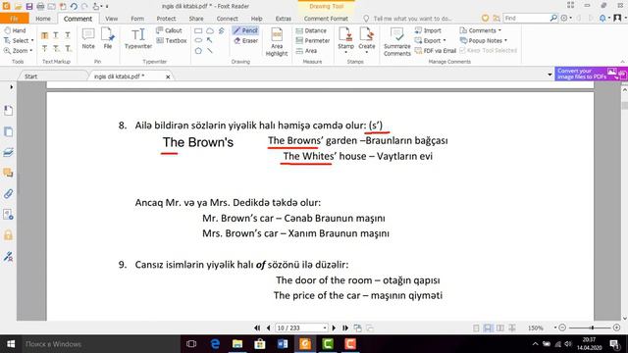
Task: Toggle Keep Tool Selected checkbox
Action: [x=489, y=50]
